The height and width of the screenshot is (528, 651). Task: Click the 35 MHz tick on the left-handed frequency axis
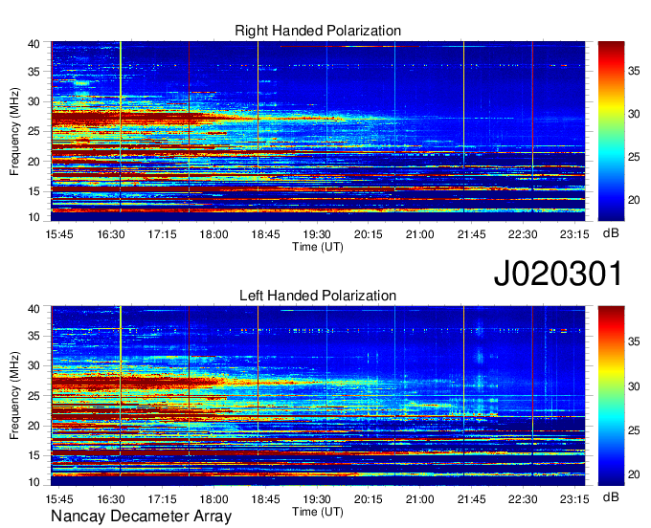(x=34, y=336)
